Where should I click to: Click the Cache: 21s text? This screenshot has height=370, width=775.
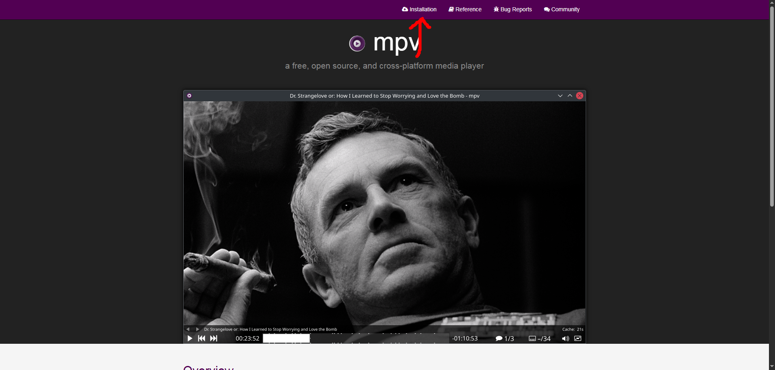click(x=573, y=329)
